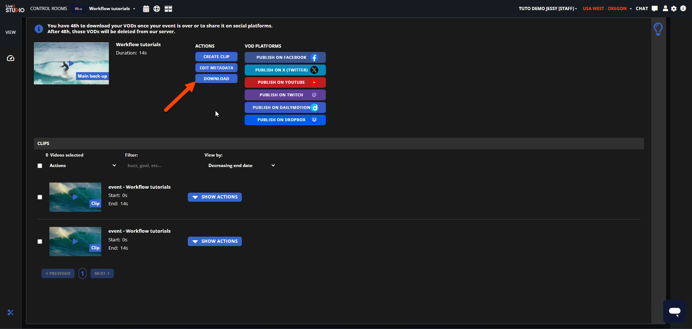Click the X (Twitter) logo icon
Image resolution: width=692 pixels, height=329 pixels.
[x=314, y=70]
